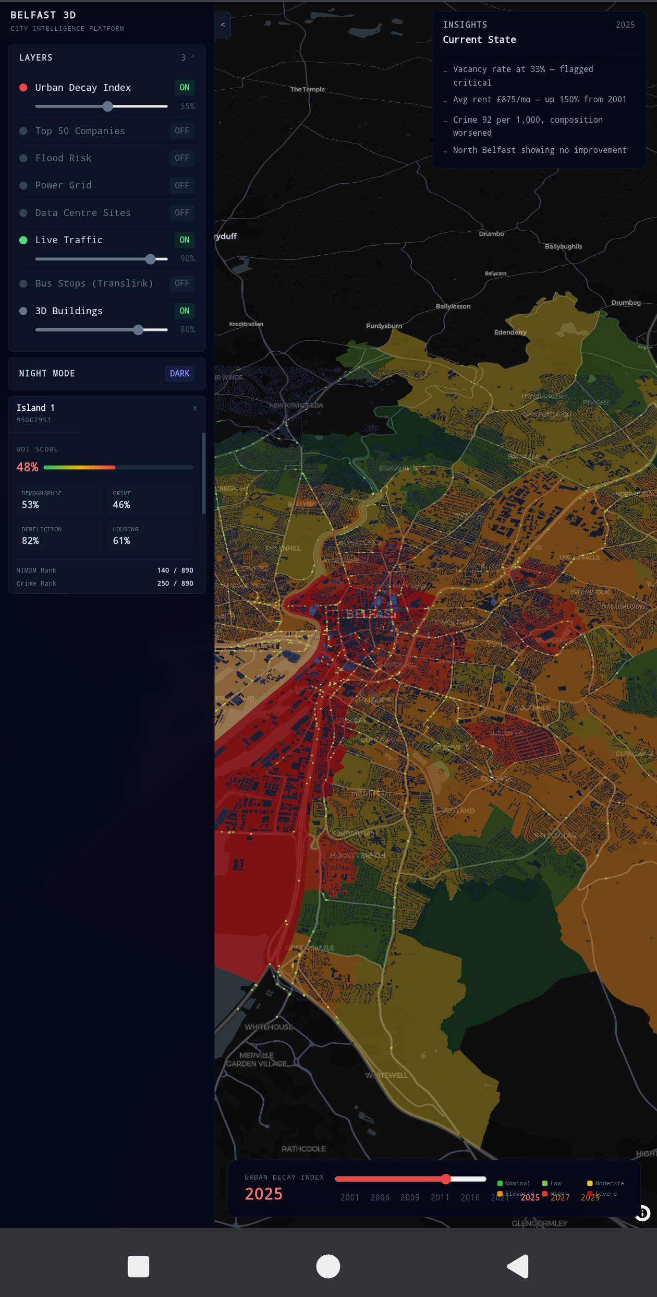Image resolution: width=657 pixels, height=1297 pixels.
Task: Click the Edenderry map label
Action: [510, 332]
